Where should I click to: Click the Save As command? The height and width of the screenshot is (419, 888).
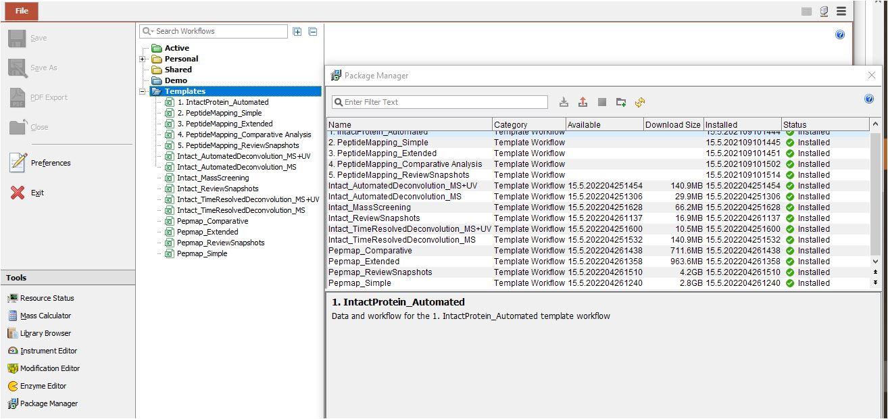click(32, 68)
